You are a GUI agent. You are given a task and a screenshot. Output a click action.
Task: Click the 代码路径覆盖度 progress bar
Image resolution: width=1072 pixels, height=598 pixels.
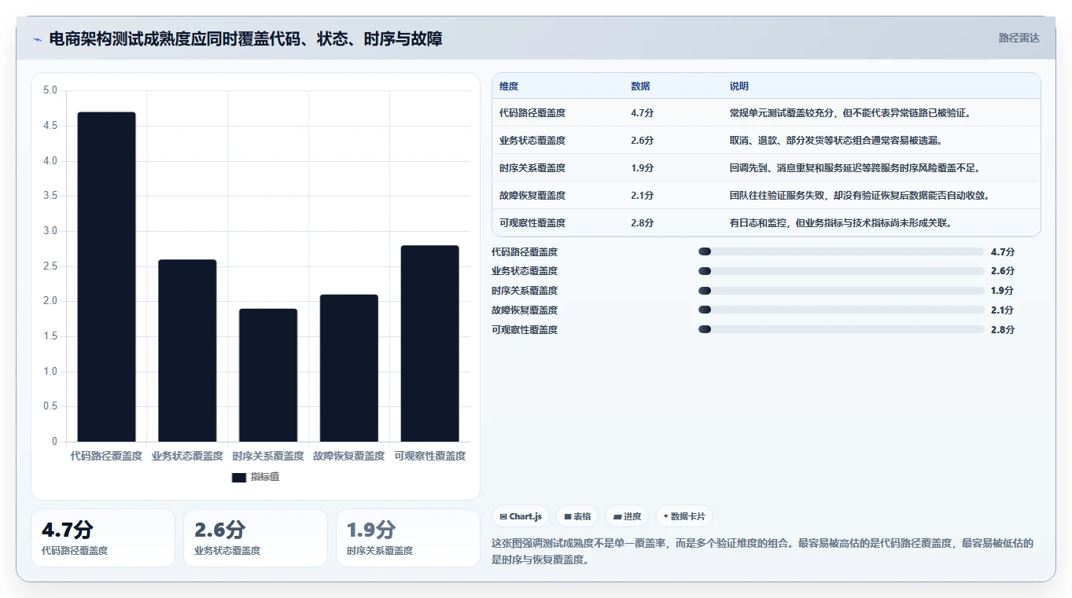[x=842, y=251]
